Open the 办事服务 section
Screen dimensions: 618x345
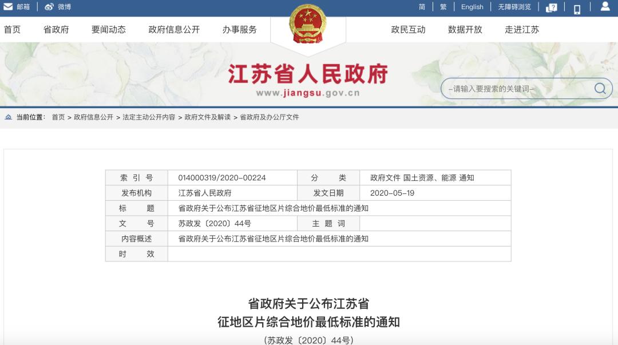[240, 29]
